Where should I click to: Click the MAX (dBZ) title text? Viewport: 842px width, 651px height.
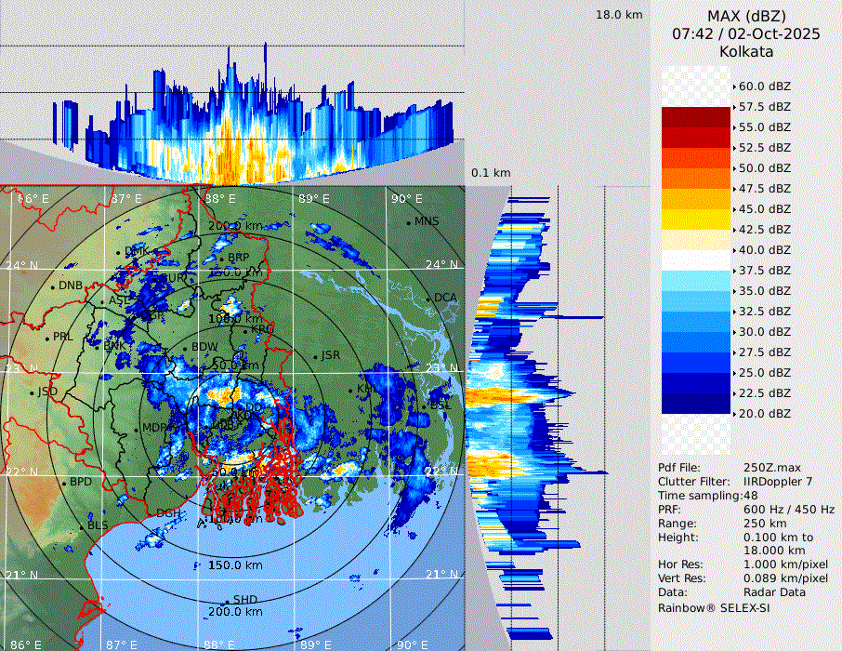click(746, 16)
